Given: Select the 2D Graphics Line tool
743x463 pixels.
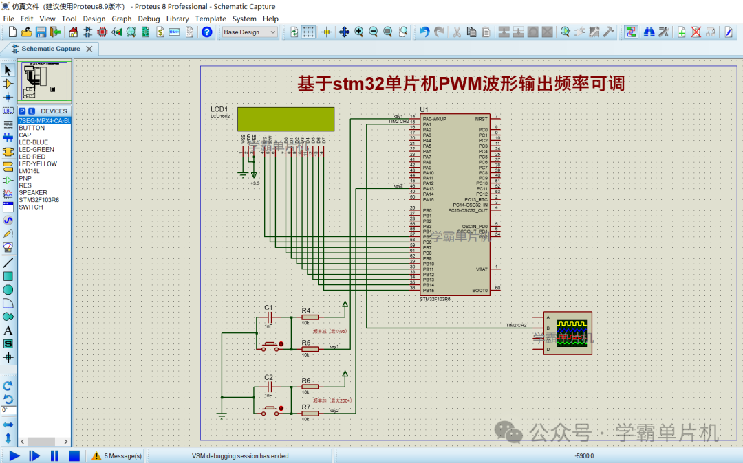Looking at the screenshot, I should tap(8, 262).
